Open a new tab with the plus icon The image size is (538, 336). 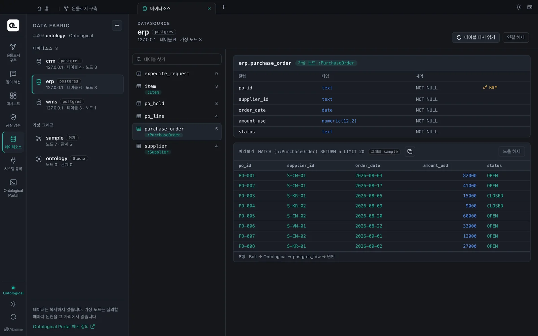(223, 7)
